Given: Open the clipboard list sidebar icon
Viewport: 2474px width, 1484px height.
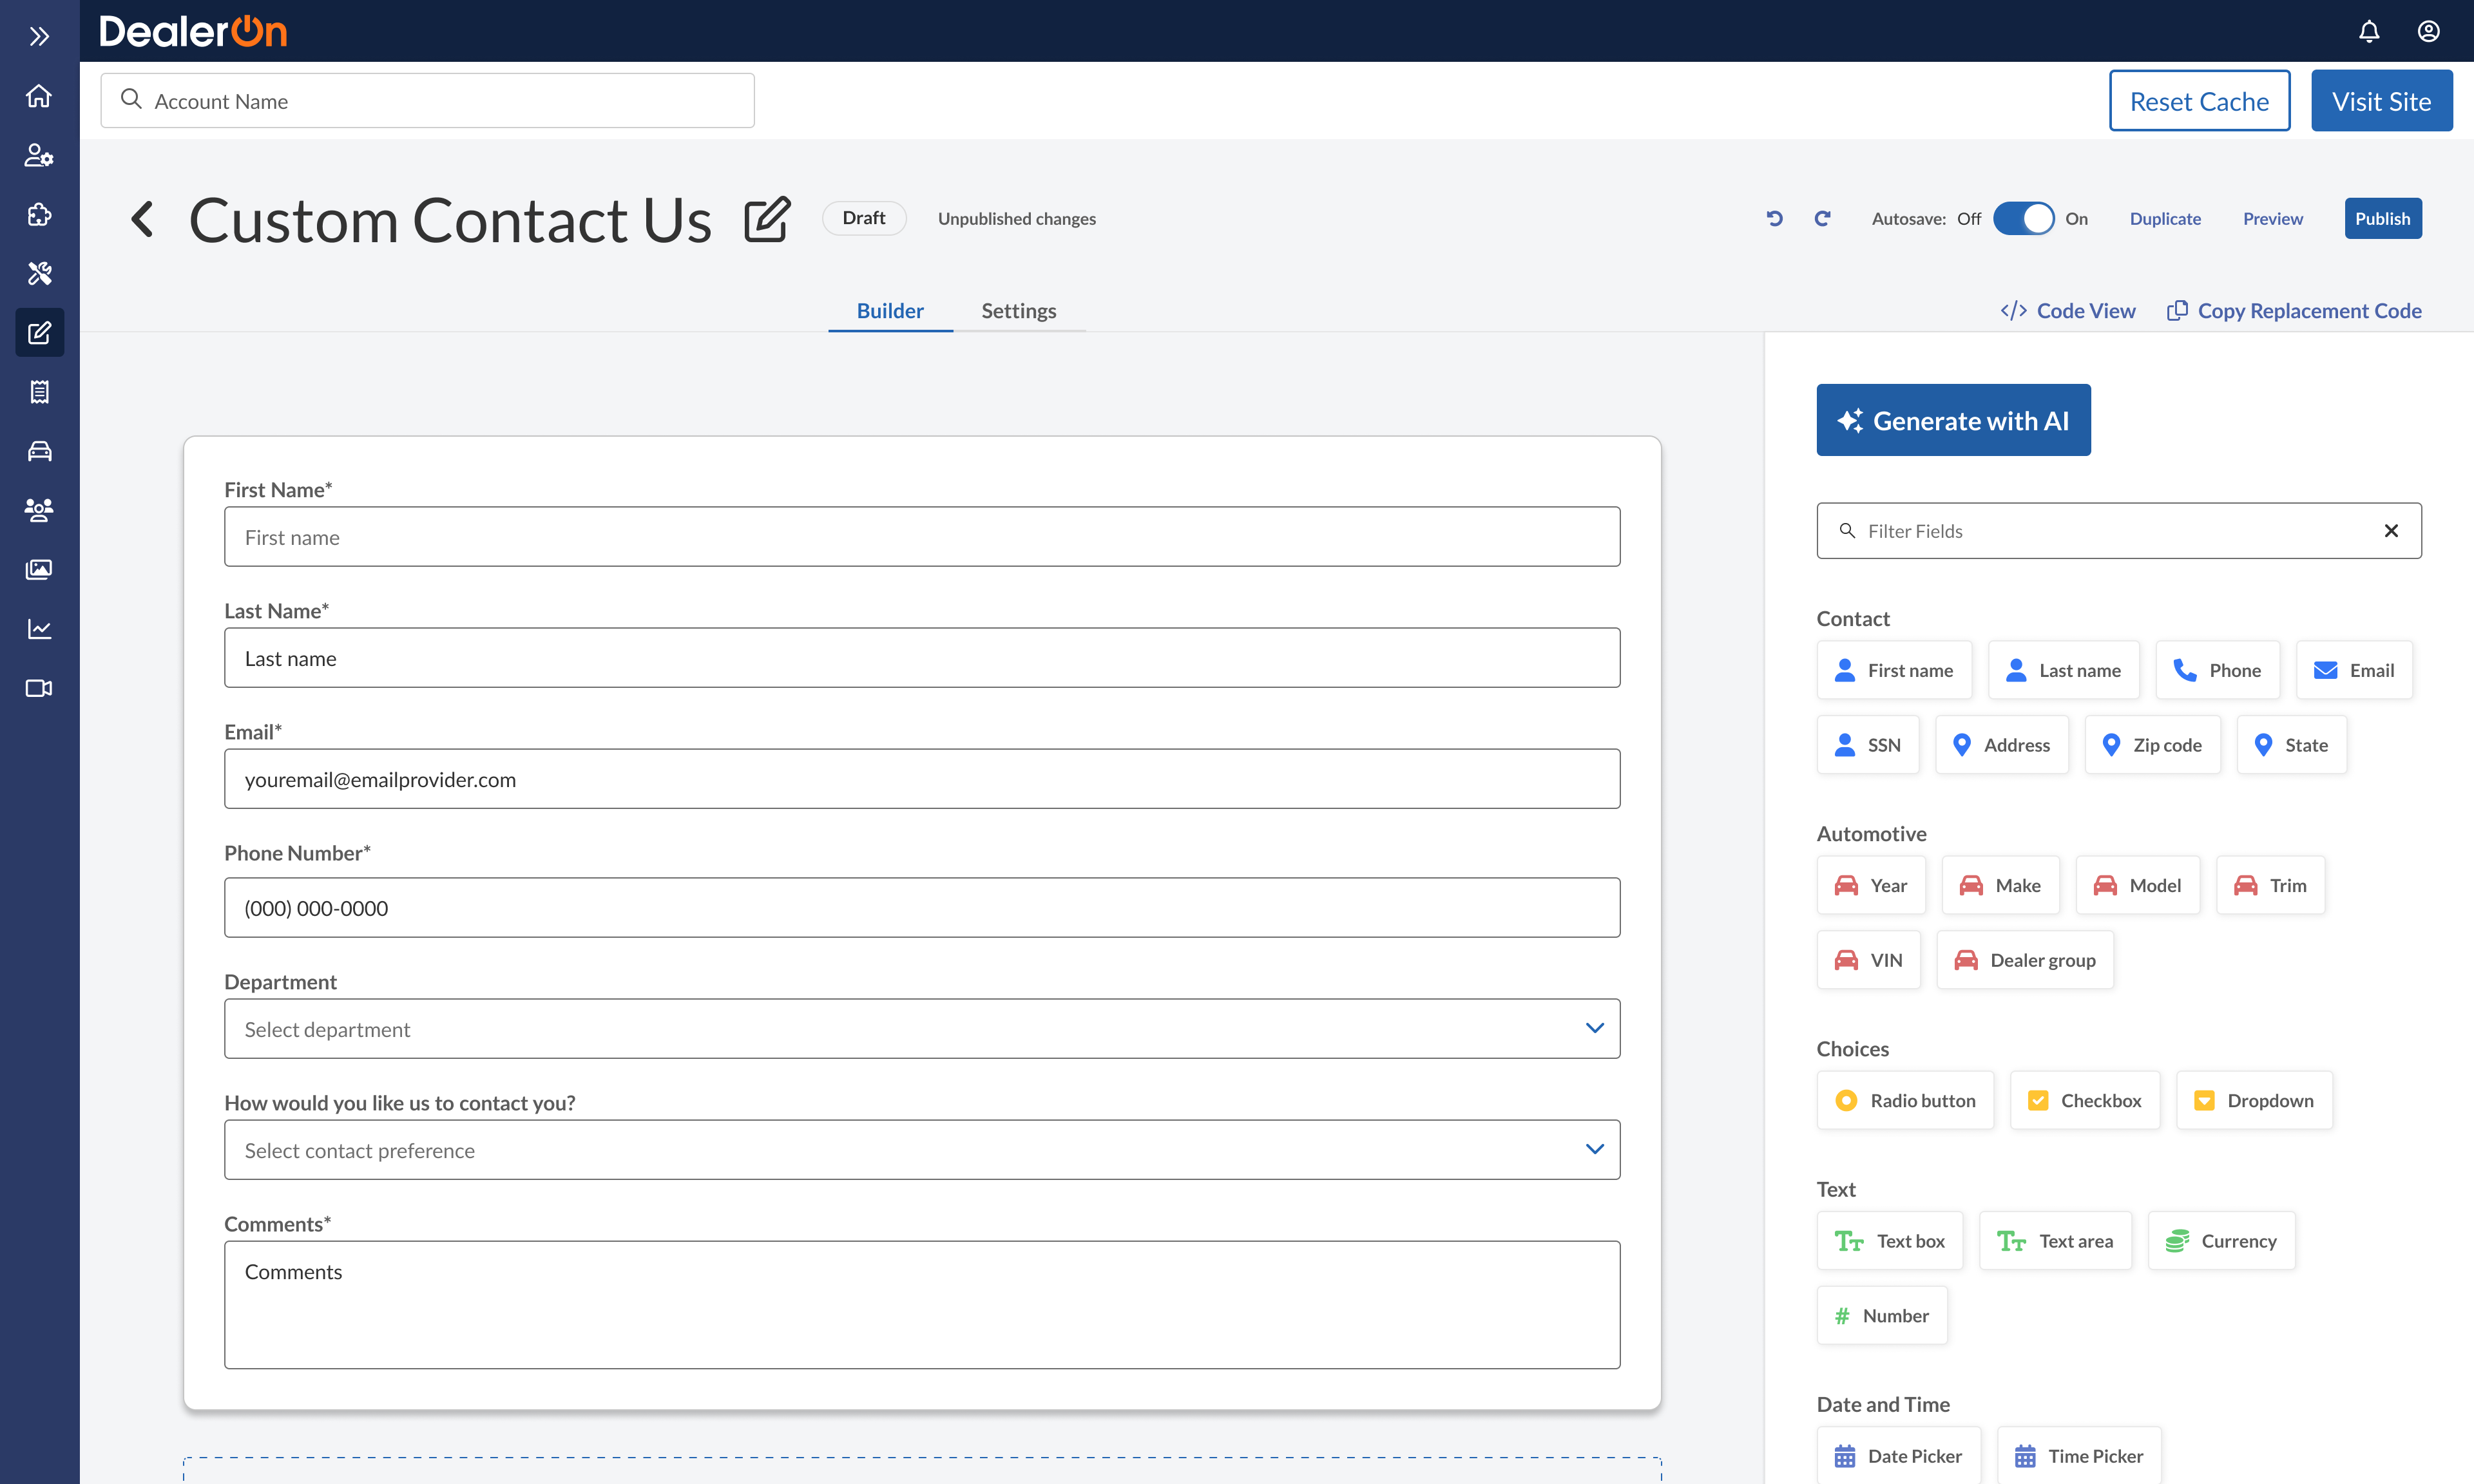Looking at the screenshot, I should (39, 392).
